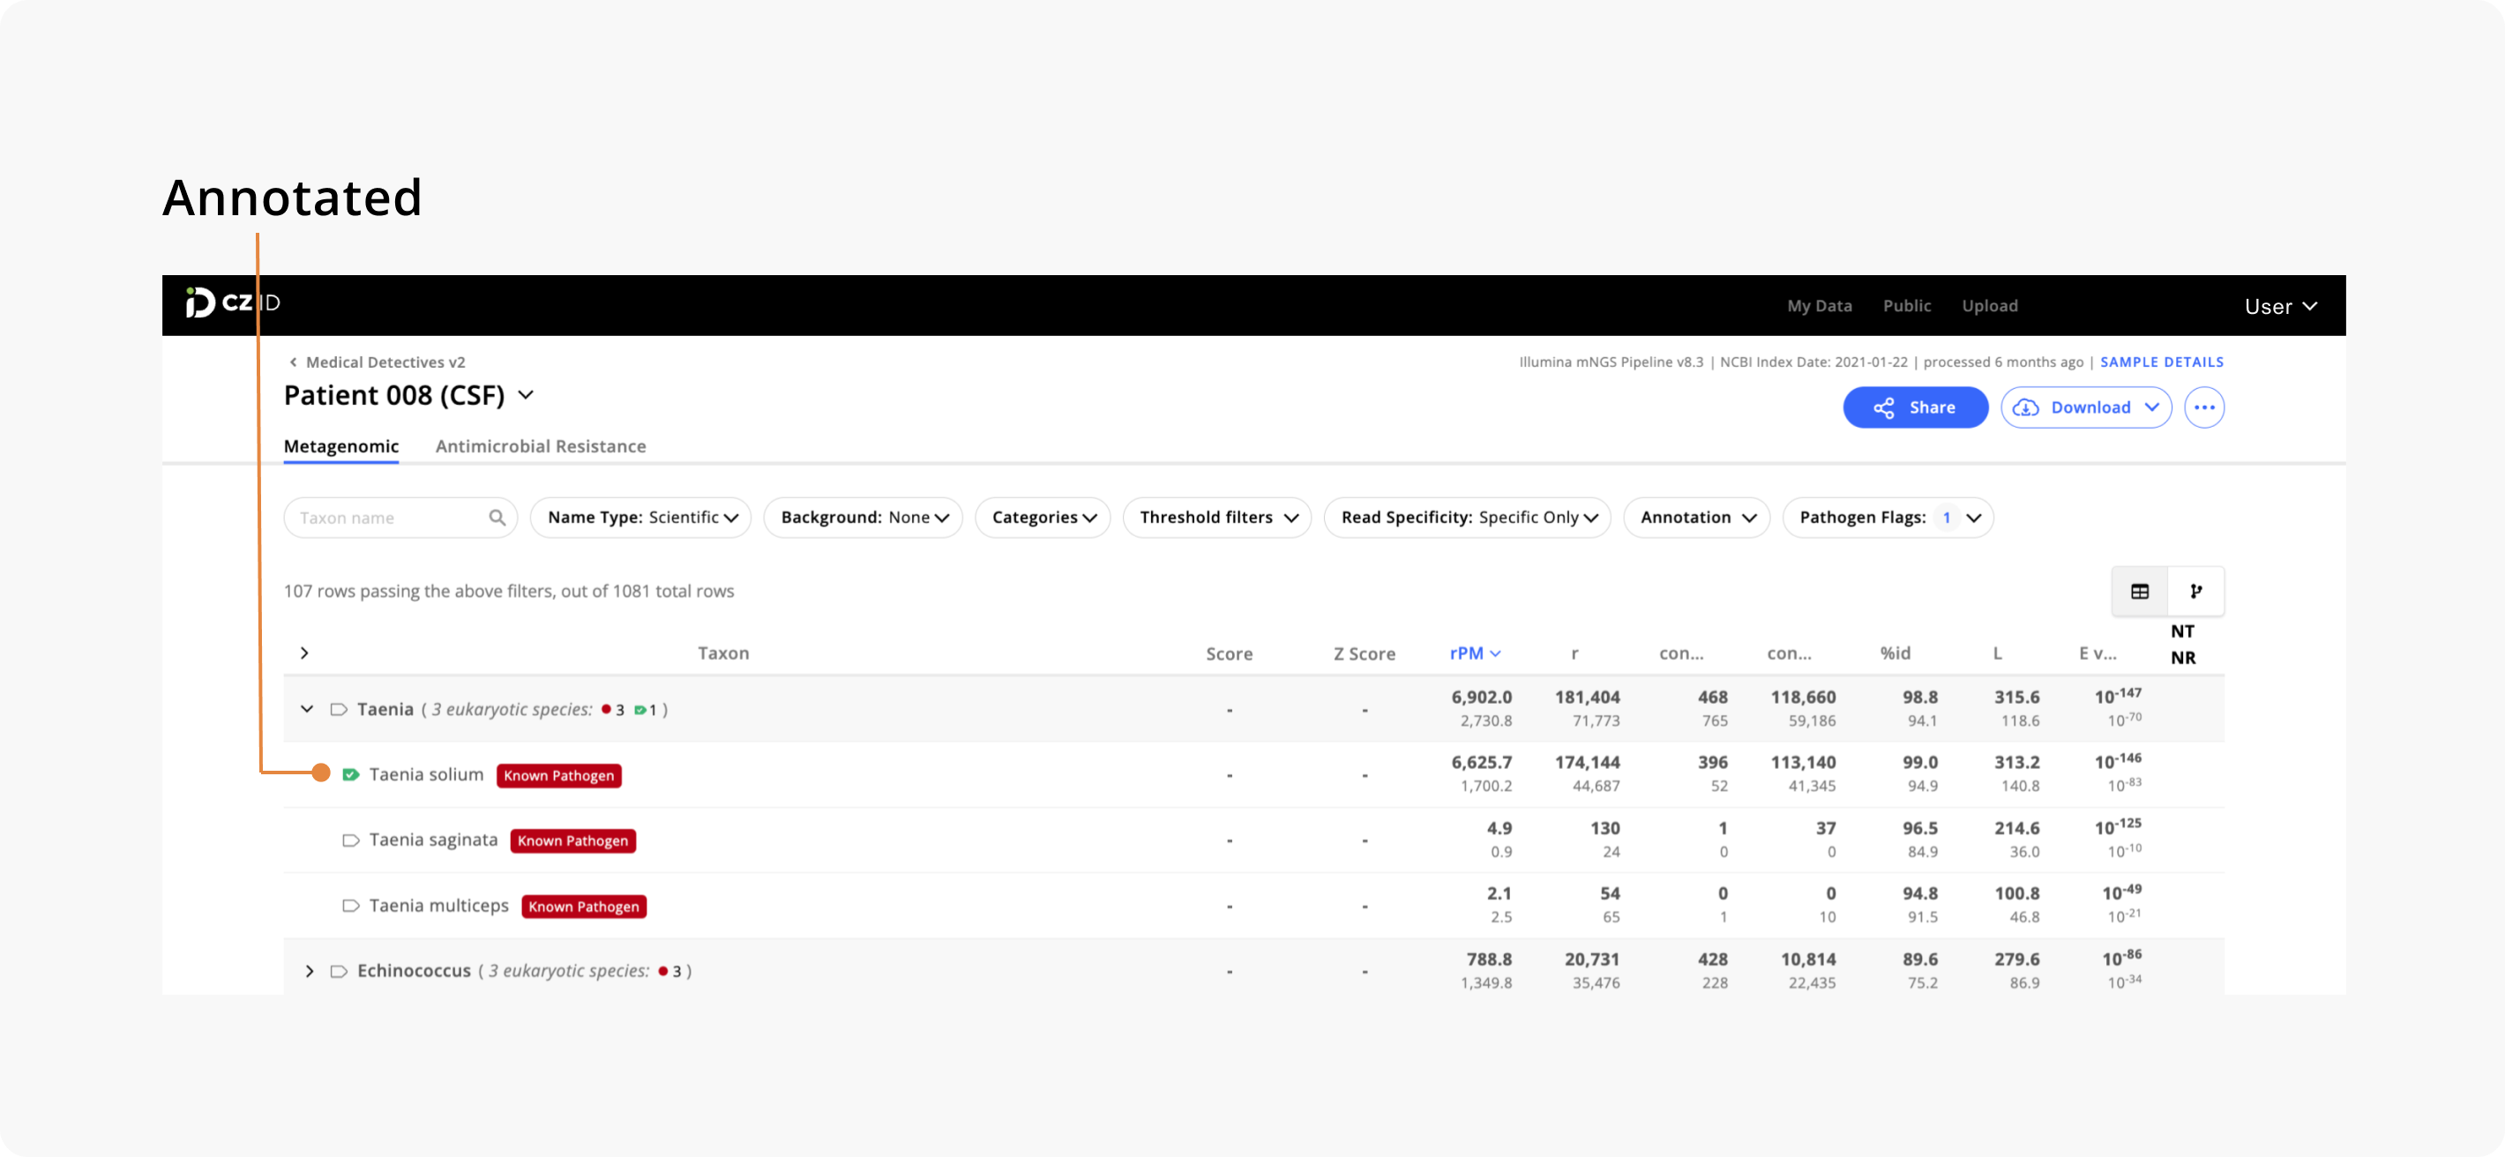Click the annotation flag icon for Taenia genus row
This screenshot has width=2505, height=1157.
point(339,710)
